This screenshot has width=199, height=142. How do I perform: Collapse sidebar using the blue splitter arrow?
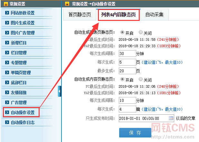[60, 91]
